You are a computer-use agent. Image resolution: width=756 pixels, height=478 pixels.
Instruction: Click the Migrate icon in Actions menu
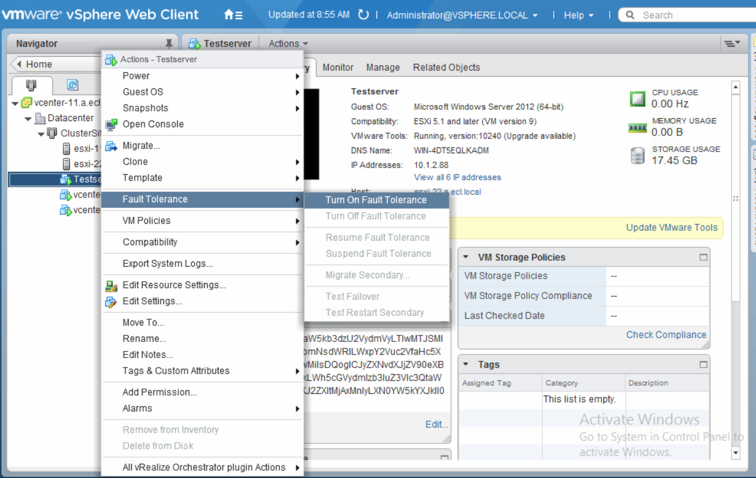pos(111,146)
